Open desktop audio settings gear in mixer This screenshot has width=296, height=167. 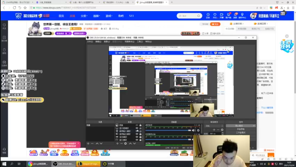pos(198,130)
